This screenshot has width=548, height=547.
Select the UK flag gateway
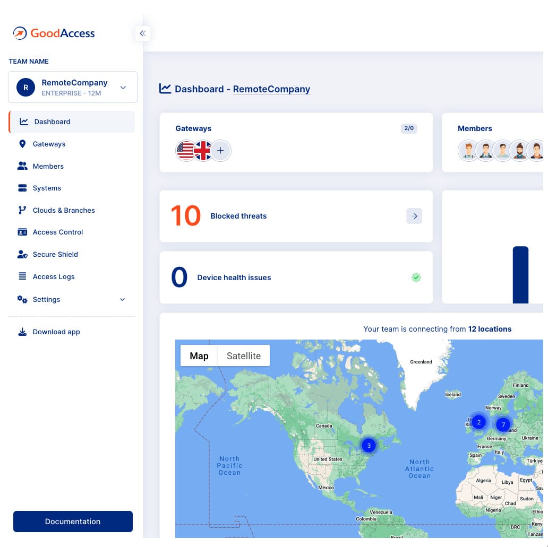tap(203, 151)
